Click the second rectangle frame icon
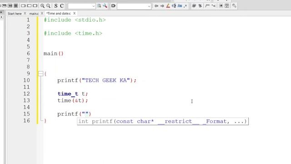 [29, 6]
